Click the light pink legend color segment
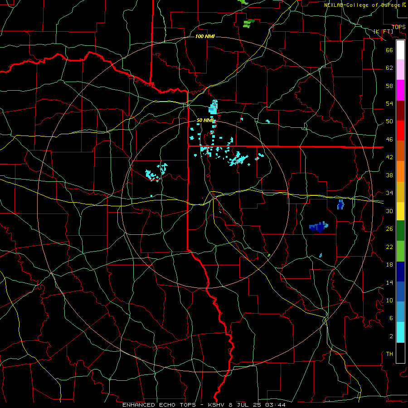408x408 pixels. [400, 70]
